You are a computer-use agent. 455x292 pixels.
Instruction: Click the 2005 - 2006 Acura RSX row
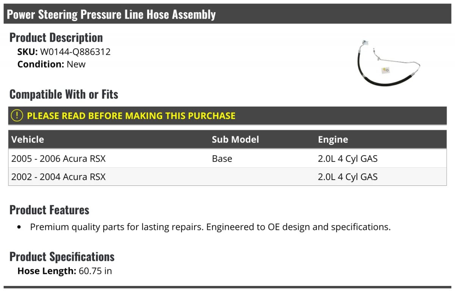[227, 159]
